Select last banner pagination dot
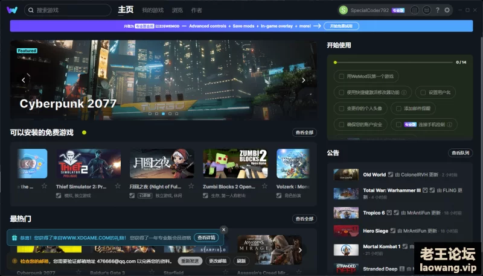The width and height of the screenshot is (483, 276). 176,114
